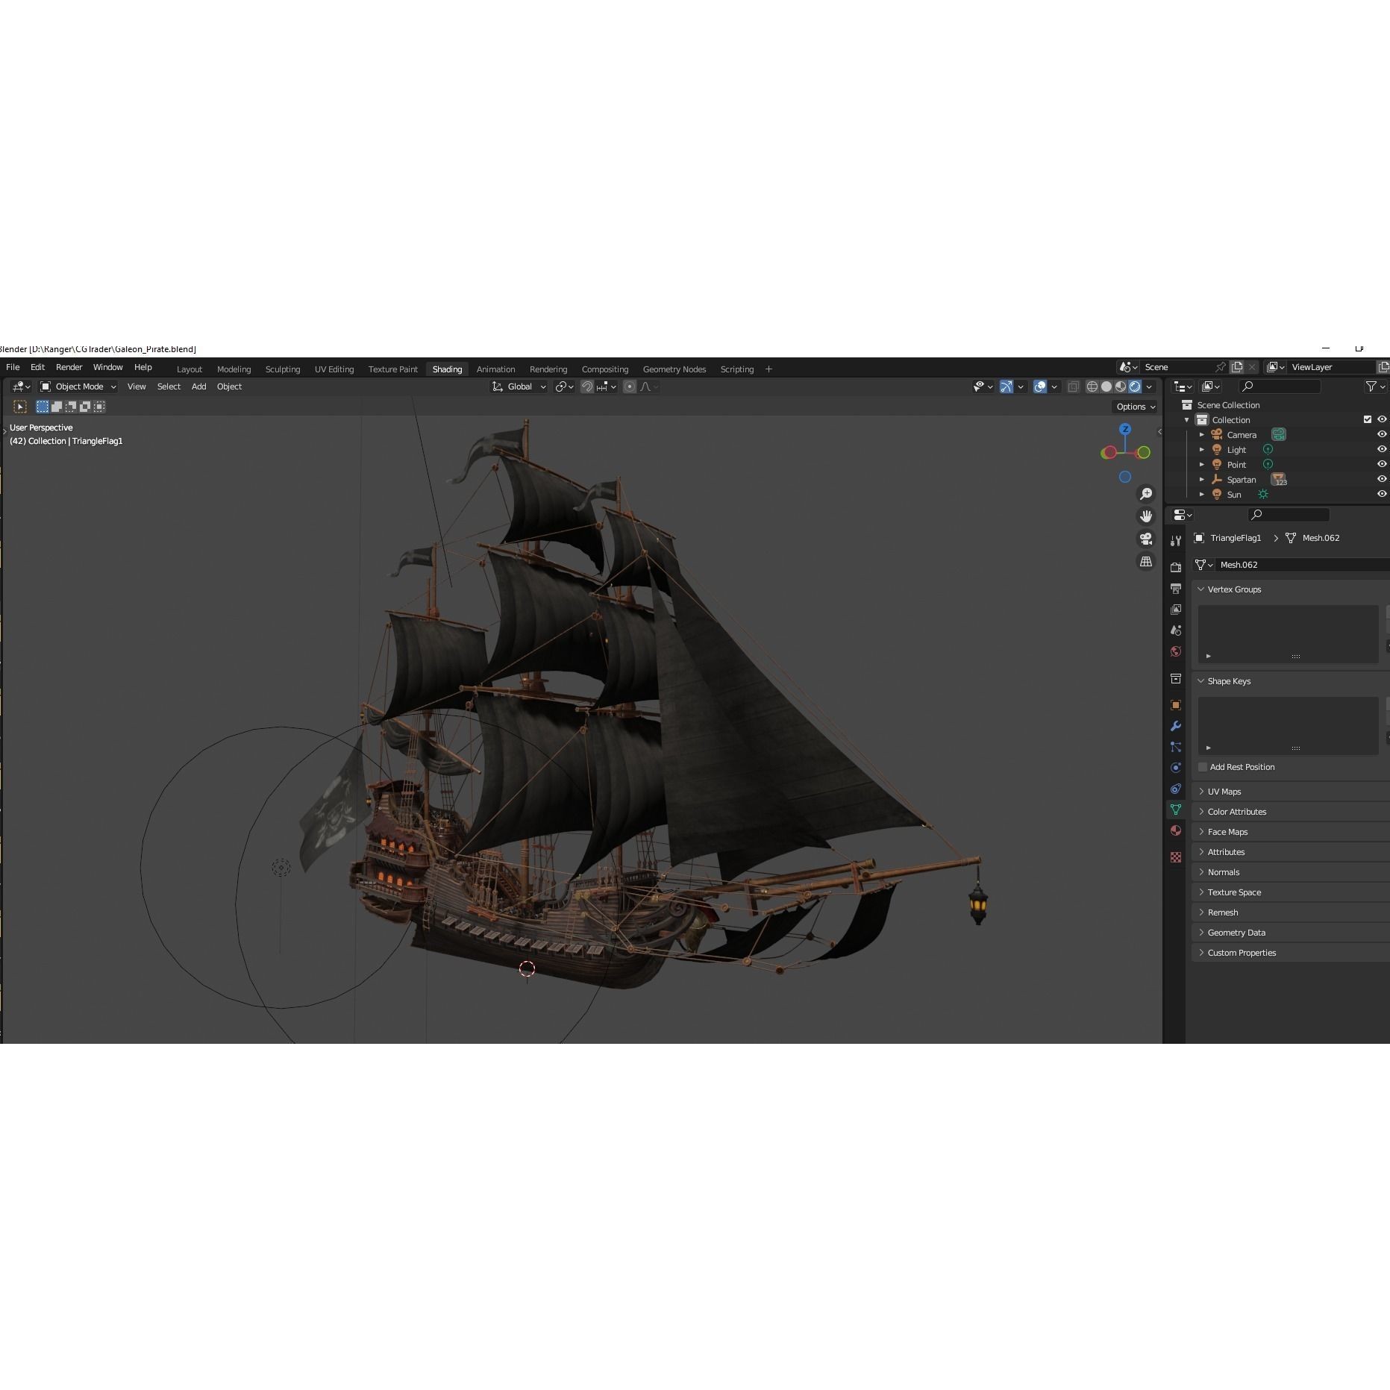
Task: Expand the Spartan object in the outliner
Action: pos(1202,479)
